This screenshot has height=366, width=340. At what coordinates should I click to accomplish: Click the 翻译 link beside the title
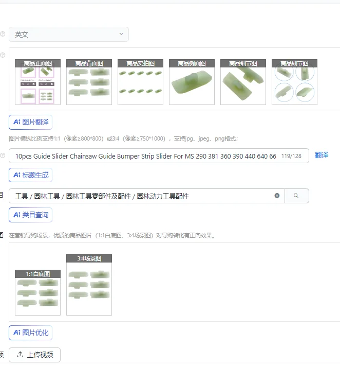pos(322,155)
